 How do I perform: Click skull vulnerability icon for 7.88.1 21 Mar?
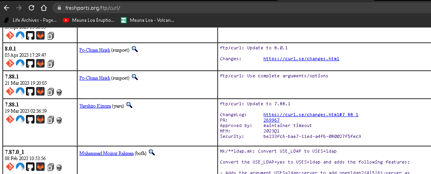click(x=59, y=92)
